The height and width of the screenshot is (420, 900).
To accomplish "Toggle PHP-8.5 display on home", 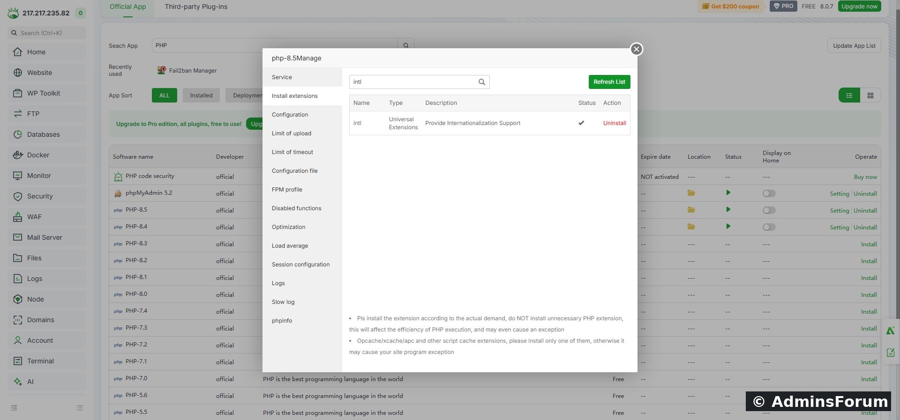I will point(769,210).
